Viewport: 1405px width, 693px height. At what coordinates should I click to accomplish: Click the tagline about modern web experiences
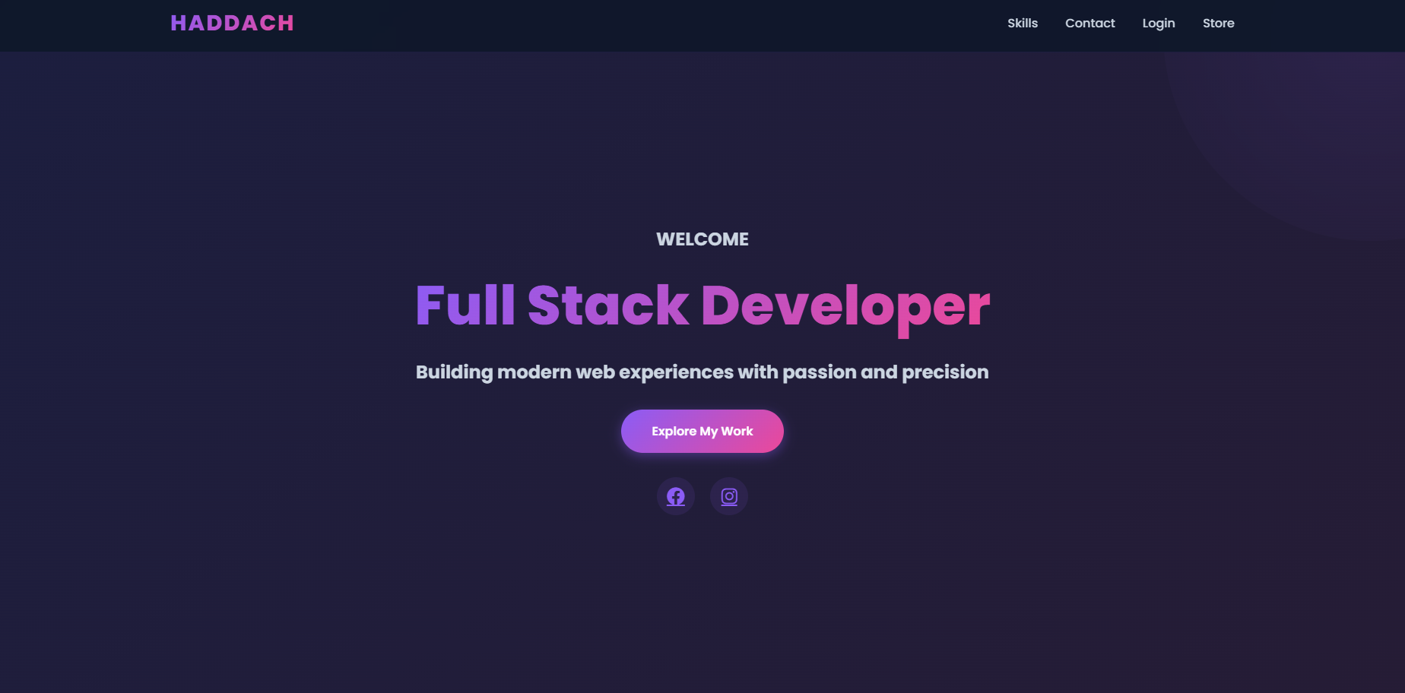tap(702, 372)
